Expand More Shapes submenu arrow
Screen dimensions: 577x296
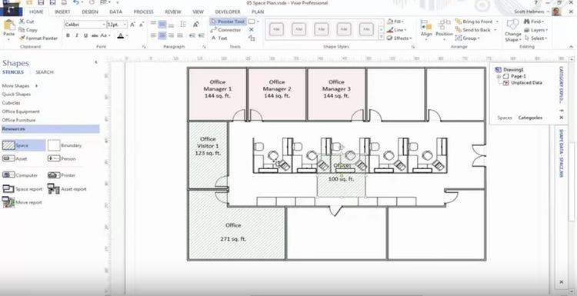(x=36, y=85)
